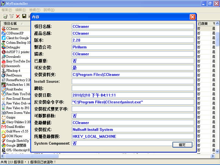Image resolution: width=220 pixels, height=165 pixels.
Task: Click the 安裝程式 Nullsoft Install System field
Action: click(x=133, y=130)
